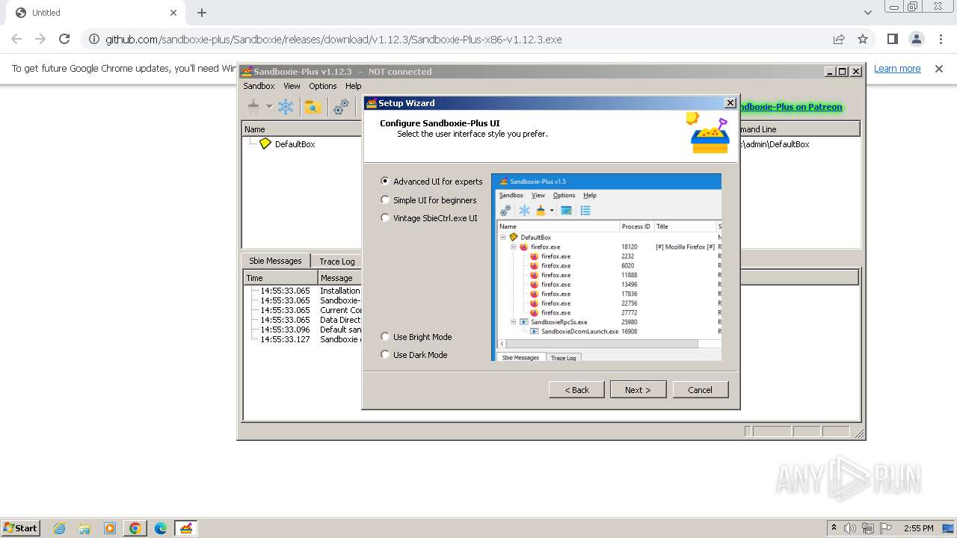Switch to Chrome in taskbar
The height and width of the screenshot is (538, 957).
[135, 528]
